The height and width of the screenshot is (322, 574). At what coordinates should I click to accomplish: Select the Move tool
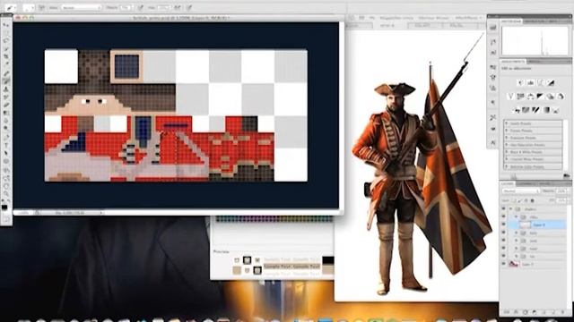click(x=6, y=25)
